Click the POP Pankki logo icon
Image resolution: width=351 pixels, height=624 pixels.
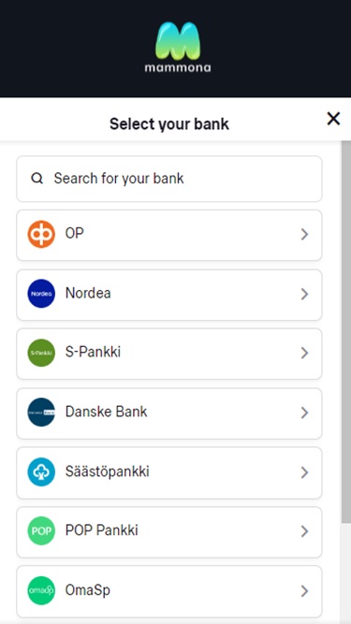point(41,530)
